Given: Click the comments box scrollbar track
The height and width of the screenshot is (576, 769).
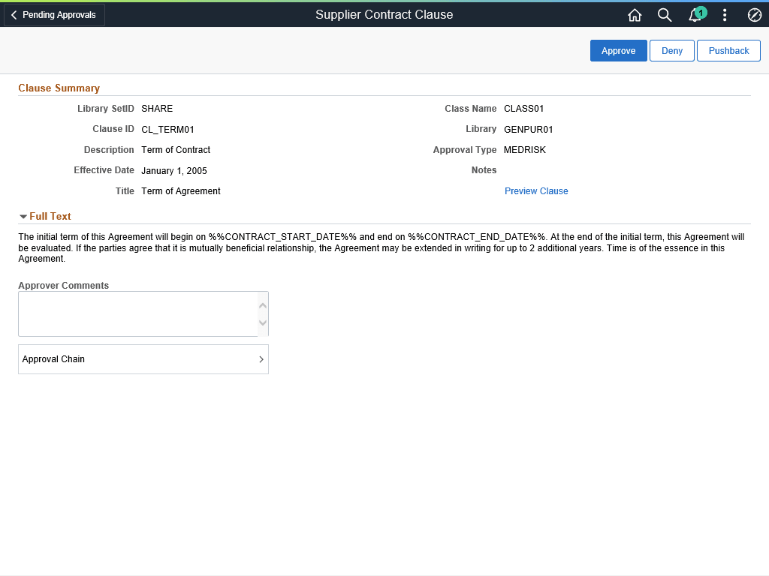Looking at the screenshot, I should click(262, 314).
